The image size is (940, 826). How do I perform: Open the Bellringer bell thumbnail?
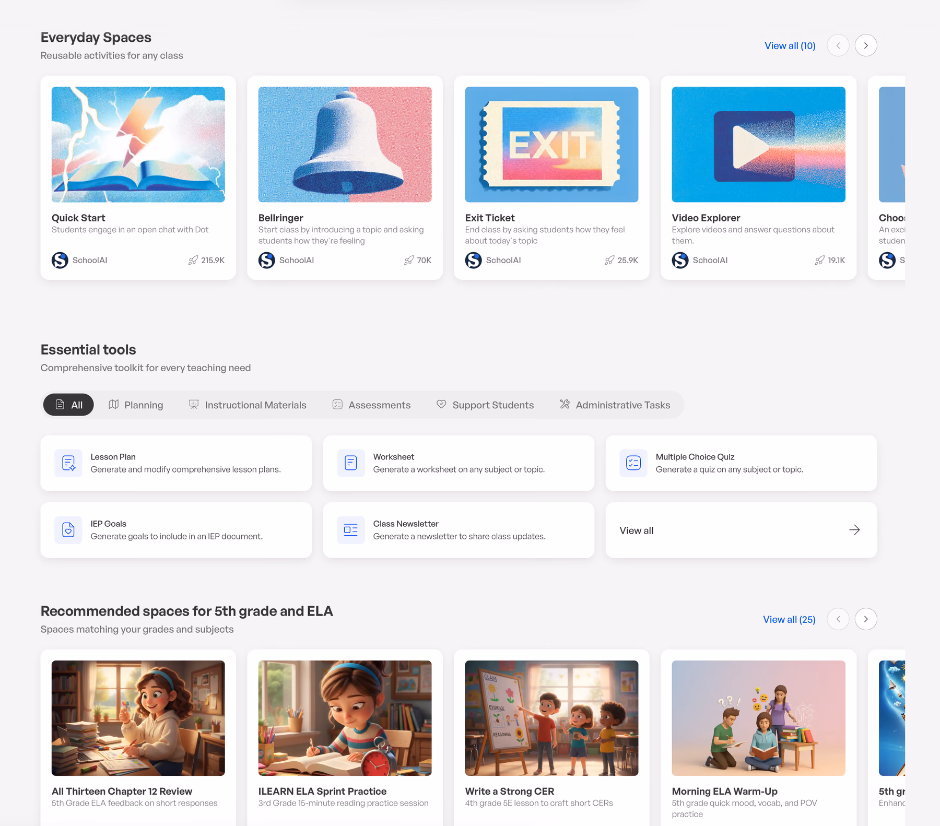345,144
